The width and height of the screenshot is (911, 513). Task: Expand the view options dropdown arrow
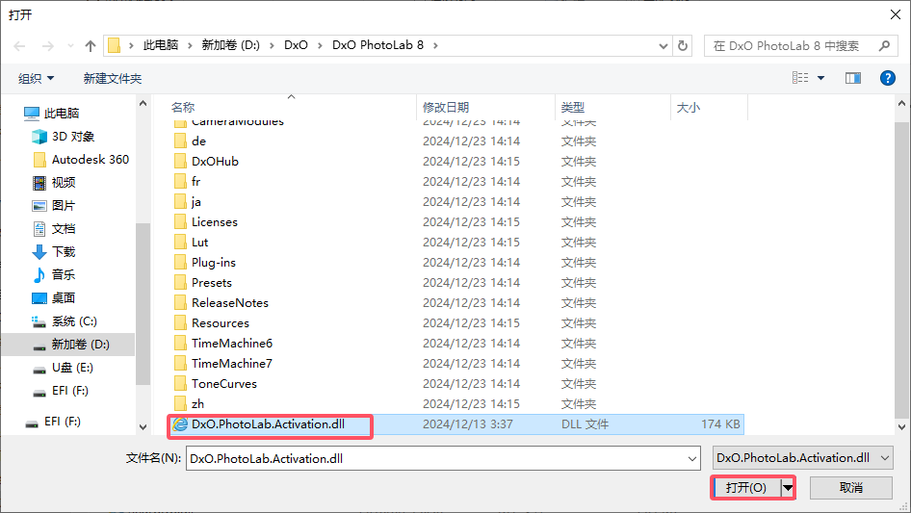(820, 78)
